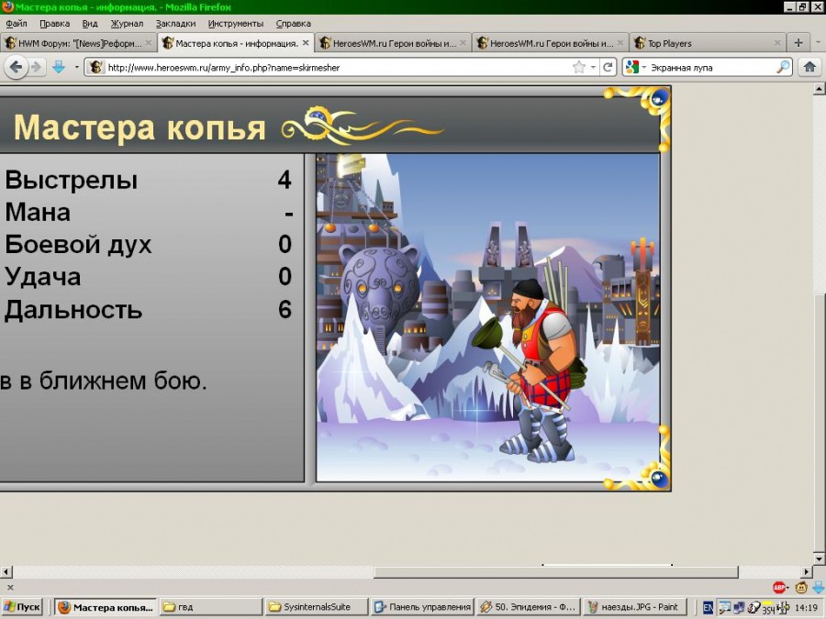This screenshot has width=826, height=619.
Task: Switch to 50. Эпидемия taskbar window
Action: (x=528, y=607)
